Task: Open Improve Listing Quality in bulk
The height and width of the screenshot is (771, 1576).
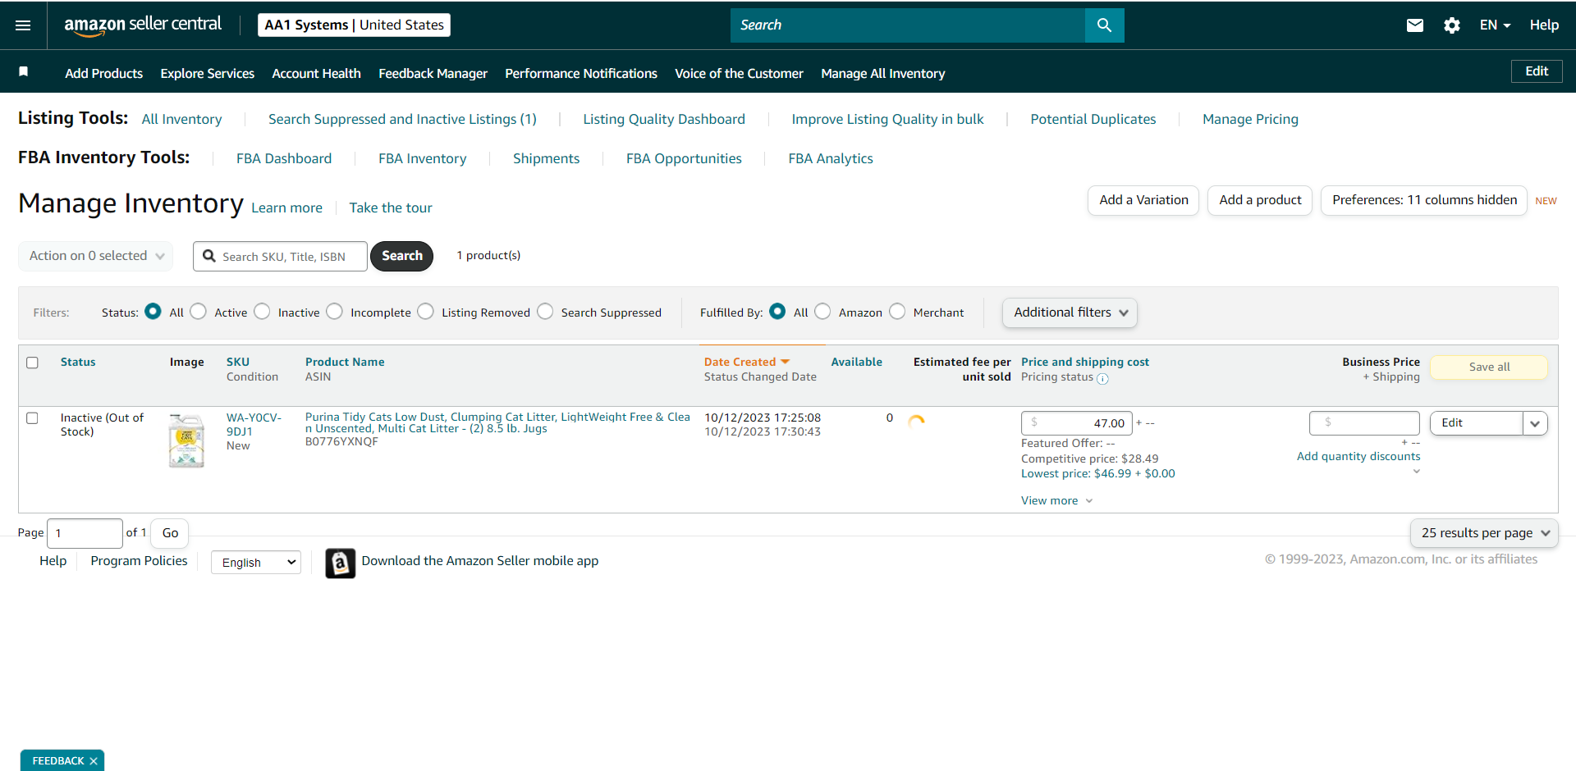Action: [x=887, y=120]
